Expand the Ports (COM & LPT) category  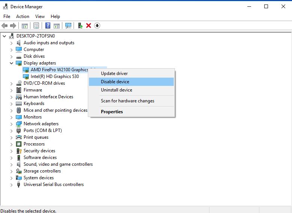pos(12,131)
